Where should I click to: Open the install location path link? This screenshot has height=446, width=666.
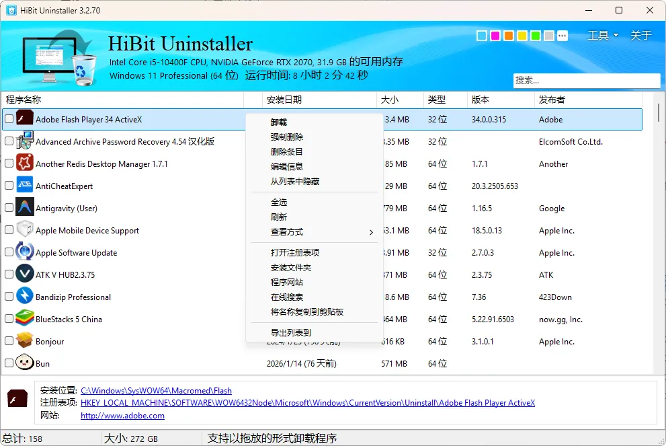157,390
